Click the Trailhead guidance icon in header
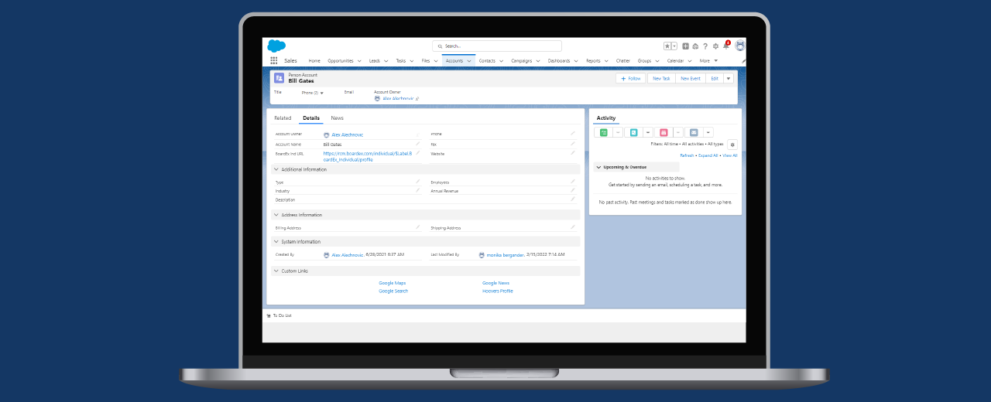This screenshot has width=991, height=402. coord(695,46)
